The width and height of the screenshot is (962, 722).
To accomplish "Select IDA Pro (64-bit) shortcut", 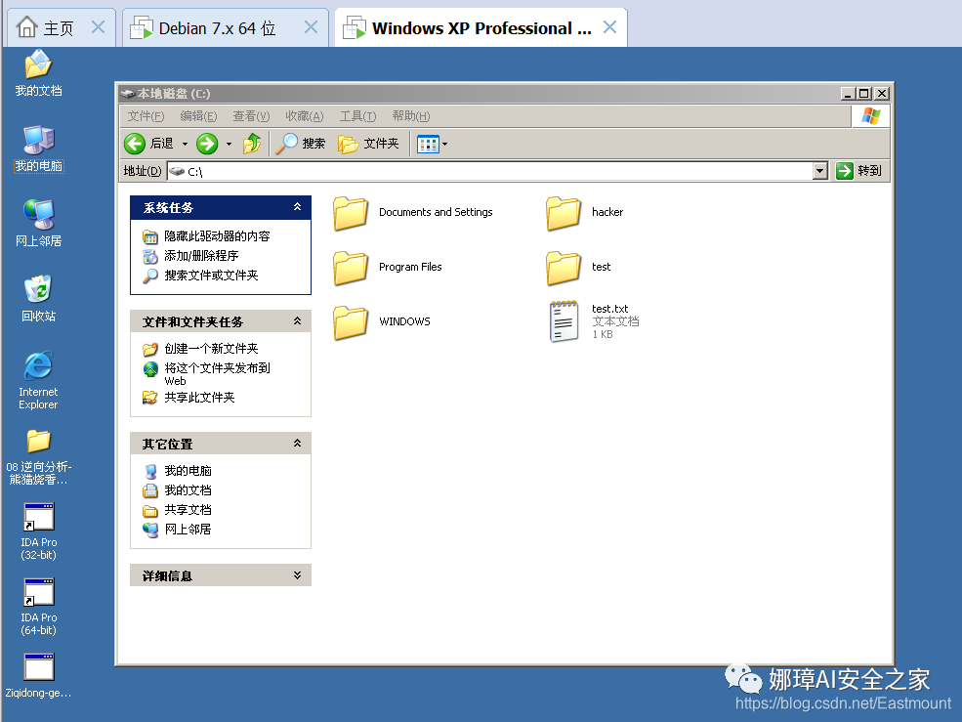I will pos(38,607).
